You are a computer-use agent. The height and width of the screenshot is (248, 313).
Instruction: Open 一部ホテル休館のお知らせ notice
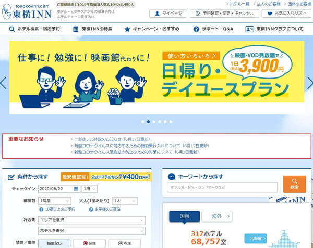pos(113,139)
